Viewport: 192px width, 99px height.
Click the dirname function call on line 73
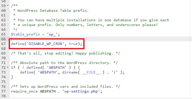70,72
